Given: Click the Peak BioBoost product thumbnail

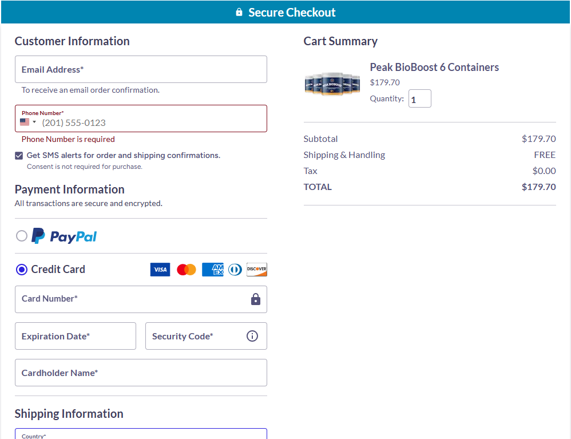Looking at the screenshot, I should [x=332, y=84].
